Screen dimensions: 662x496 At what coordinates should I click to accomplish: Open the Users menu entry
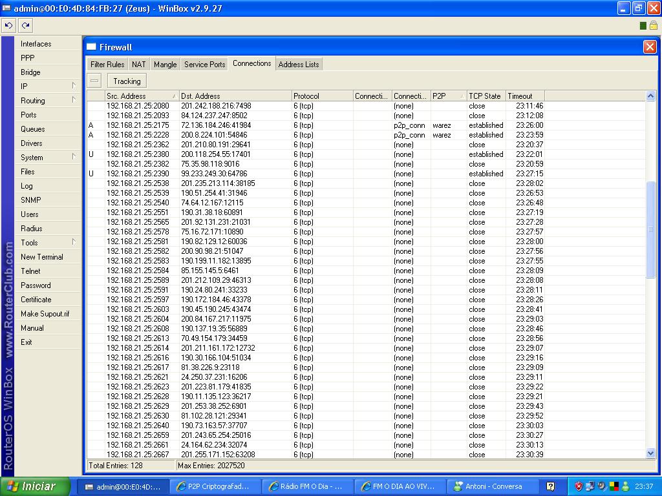[48, 214]
